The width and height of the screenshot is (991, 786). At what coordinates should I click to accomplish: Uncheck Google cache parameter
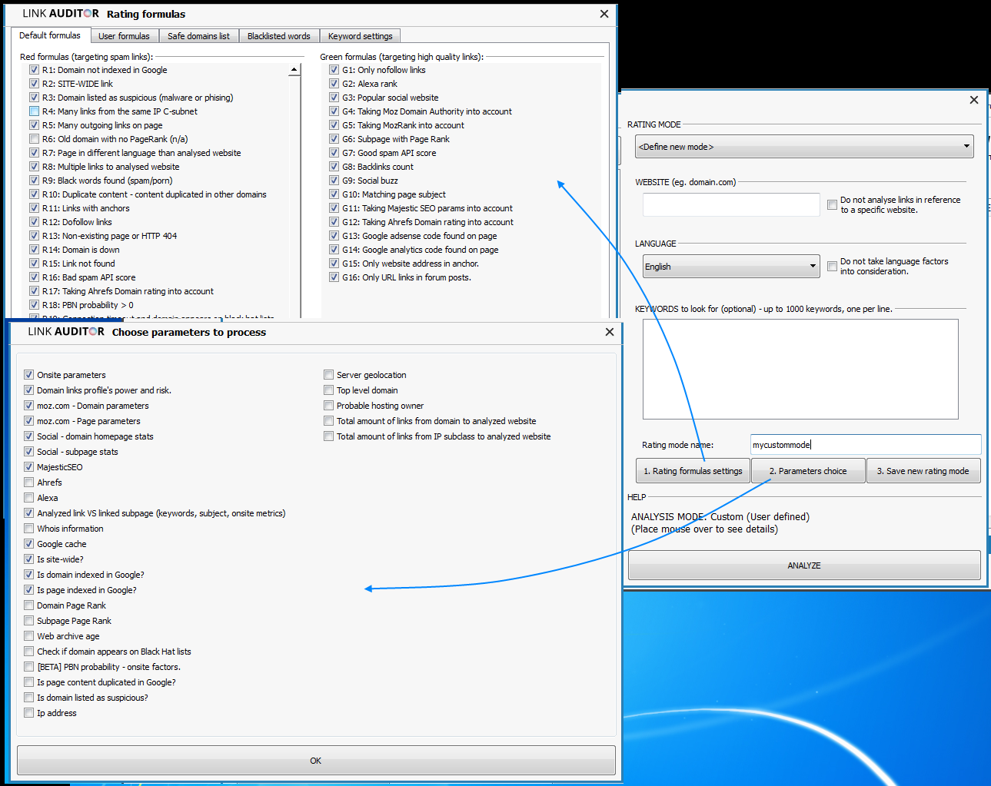28,544
